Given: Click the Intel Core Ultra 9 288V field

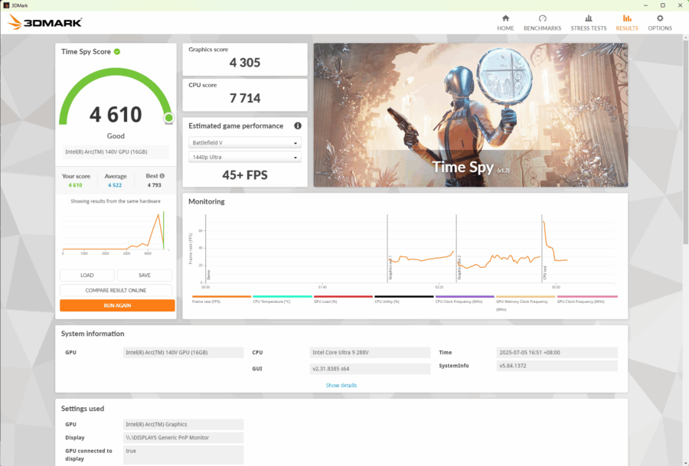Looking at the screenshot, I should [x=370, y=352].
